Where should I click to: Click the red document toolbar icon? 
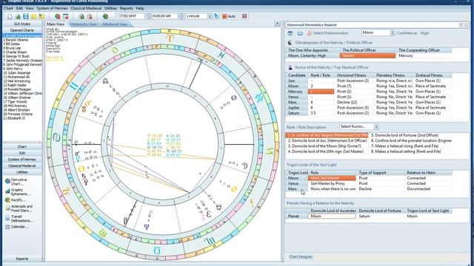(90, 16)
